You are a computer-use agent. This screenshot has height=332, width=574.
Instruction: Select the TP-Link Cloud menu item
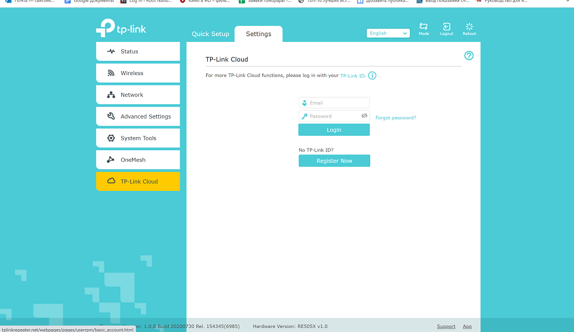click(138, 181)
